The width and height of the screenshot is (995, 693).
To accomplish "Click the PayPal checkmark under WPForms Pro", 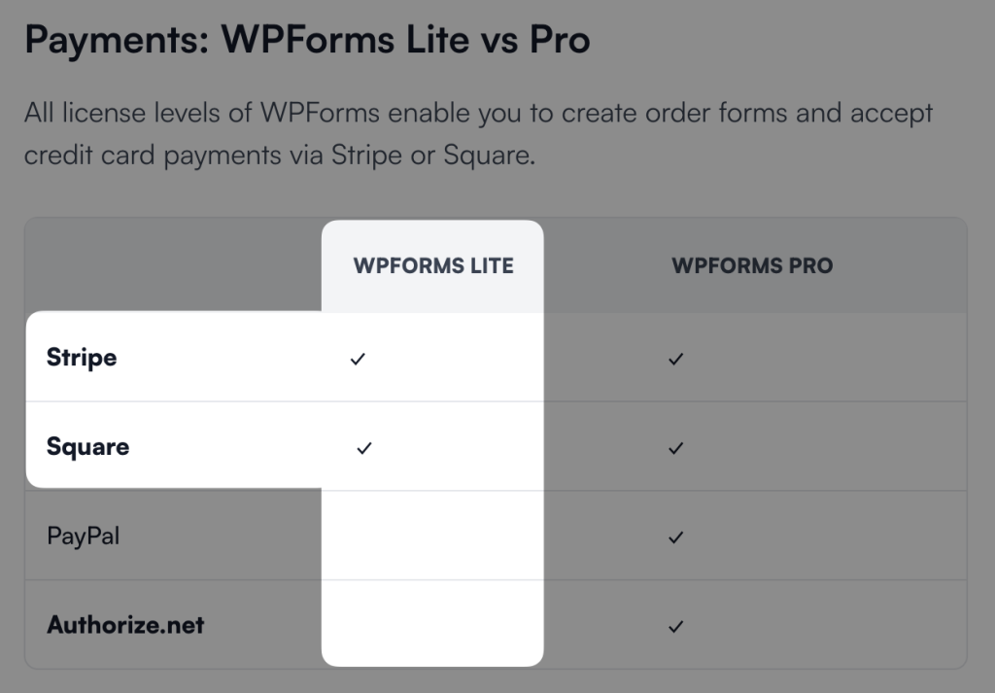I will 676,537.
